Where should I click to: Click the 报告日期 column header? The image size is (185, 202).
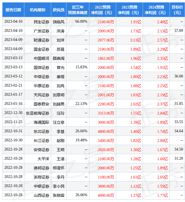pos(13,10)
